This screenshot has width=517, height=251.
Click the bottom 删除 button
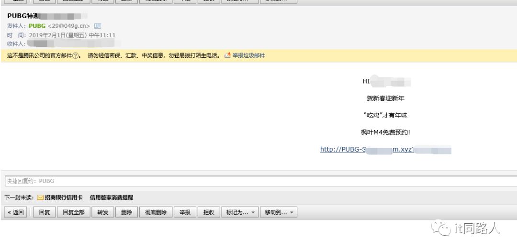pyautogui.click(x=126, y=212)
